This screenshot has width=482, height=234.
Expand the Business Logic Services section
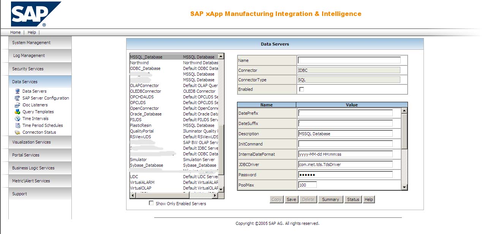tap(34, 168)
